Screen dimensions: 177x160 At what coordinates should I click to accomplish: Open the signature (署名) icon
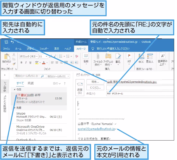(x=118, y=56)
